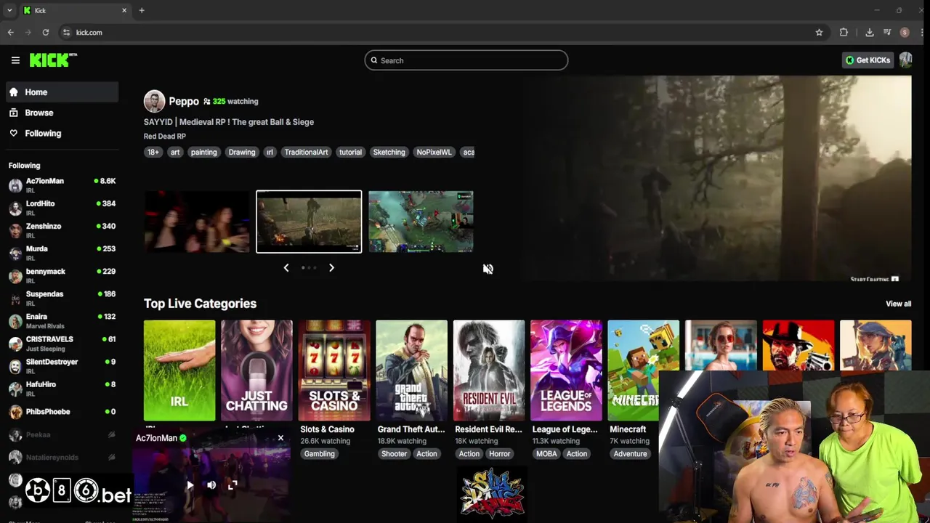Select the highlighted middle stream thumbnail

pos(309,222)
